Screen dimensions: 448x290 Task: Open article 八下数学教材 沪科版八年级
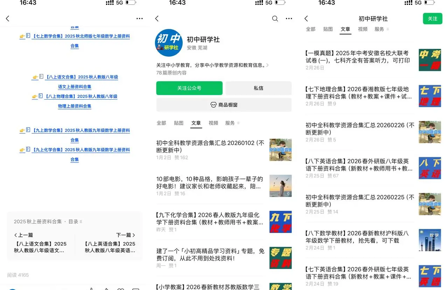click(x=357, y=237)
